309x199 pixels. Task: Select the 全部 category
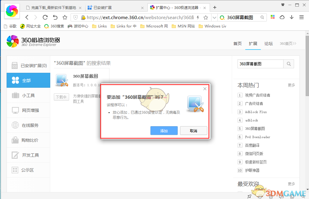28,80
